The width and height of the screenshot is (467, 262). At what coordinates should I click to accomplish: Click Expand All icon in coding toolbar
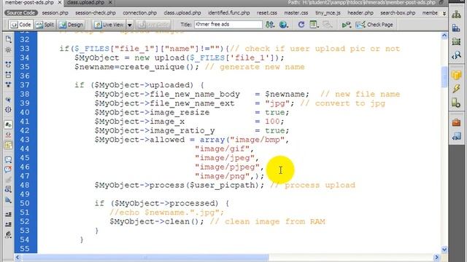point(8,84)
